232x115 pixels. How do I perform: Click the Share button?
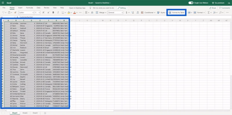[x=213, y=8]
